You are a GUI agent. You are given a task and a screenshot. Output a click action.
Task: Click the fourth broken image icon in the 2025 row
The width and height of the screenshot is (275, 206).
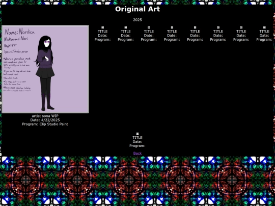click(172, 27)
